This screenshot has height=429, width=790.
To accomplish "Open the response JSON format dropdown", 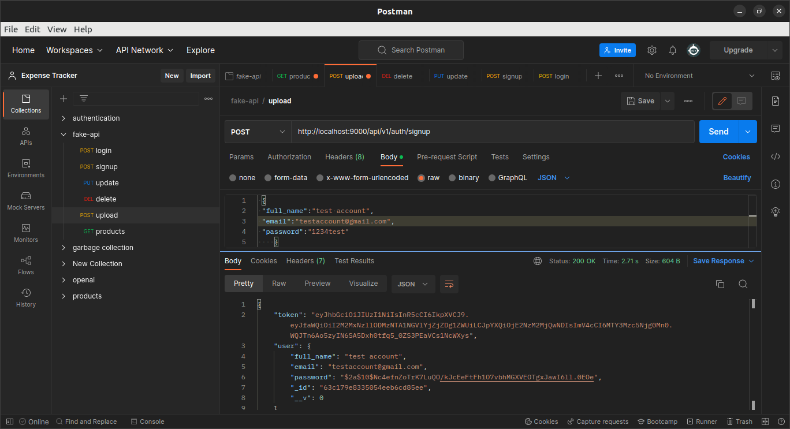I will click(x=413, y=284).
